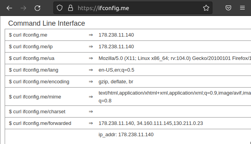Screen dimensions: 251x144
Task: Select the '$ curl ifconfig.me/lang' command
Action: pyautogui.click(x=34, y=70)
